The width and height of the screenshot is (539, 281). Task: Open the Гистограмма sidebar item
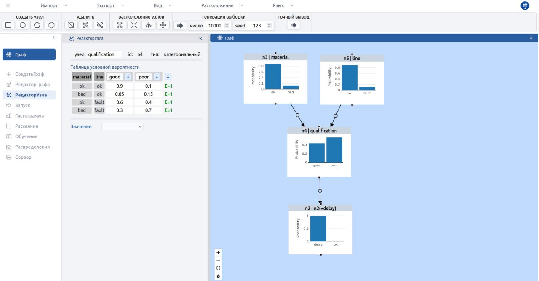[29, 116]
